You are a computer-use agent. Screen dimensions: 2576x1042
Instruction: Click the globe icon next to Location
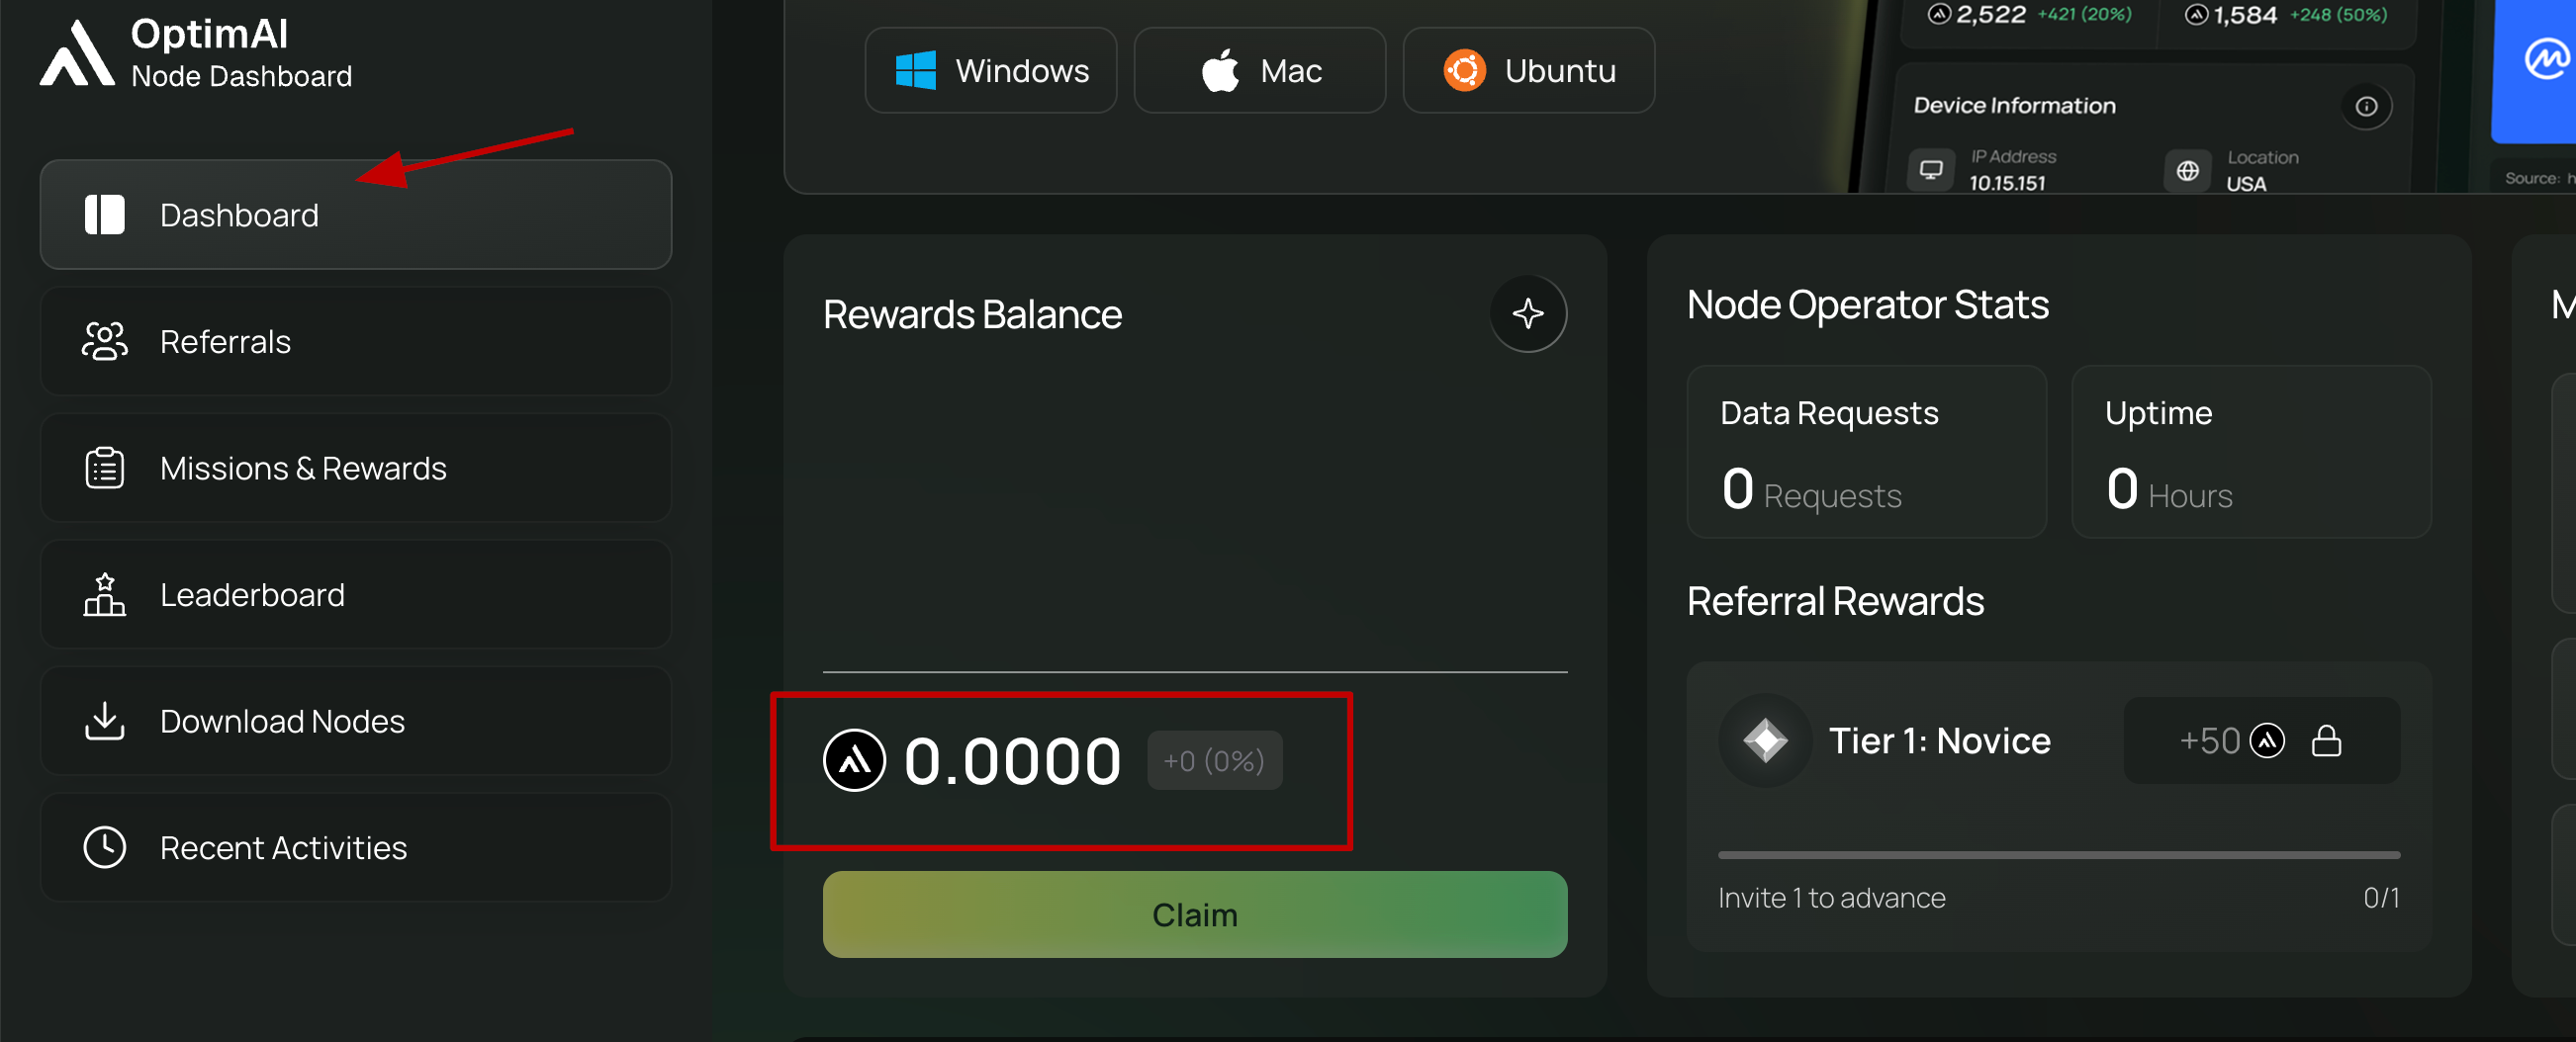pos(2187,171)
